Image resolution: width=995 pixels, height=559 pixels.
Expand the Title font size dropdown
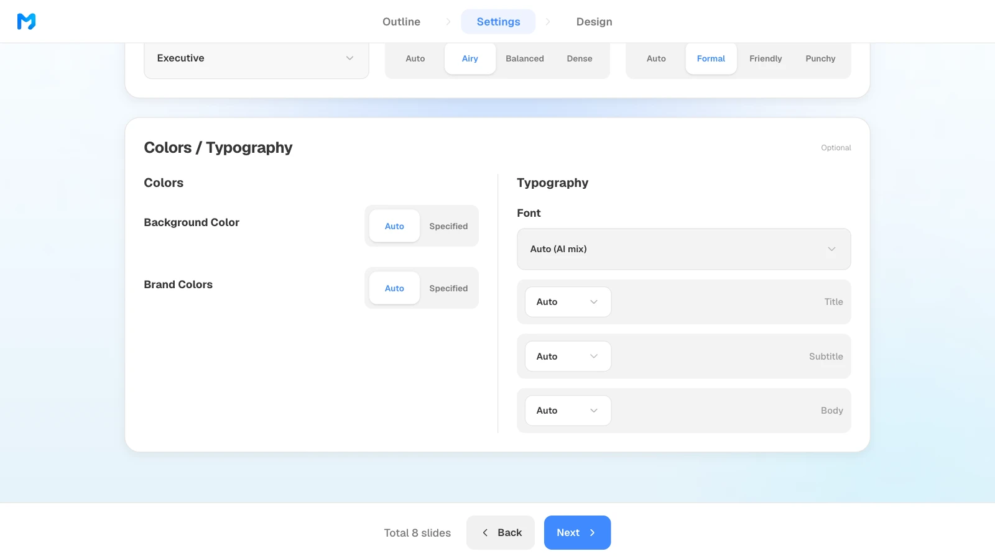[x=568, y=302]
